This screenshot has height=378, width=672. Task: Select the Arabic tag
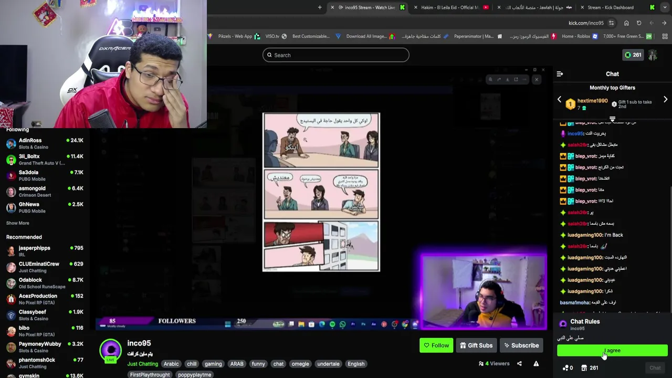[x=171, y=364]
